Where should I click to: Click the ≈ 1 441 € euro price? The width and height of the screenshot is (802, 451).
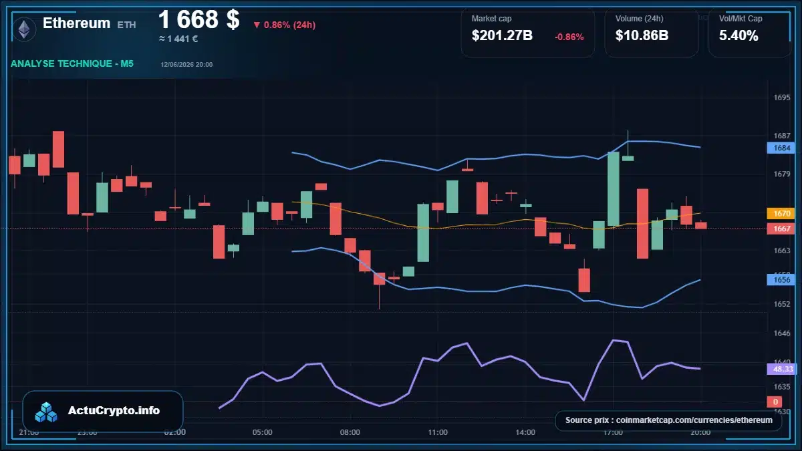pos(178,39)
